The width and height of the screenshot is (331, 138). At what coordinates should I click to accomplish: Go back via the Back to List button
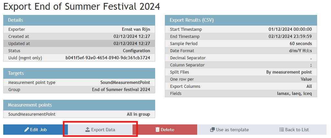pyautogui.click(x=294, y=130)
